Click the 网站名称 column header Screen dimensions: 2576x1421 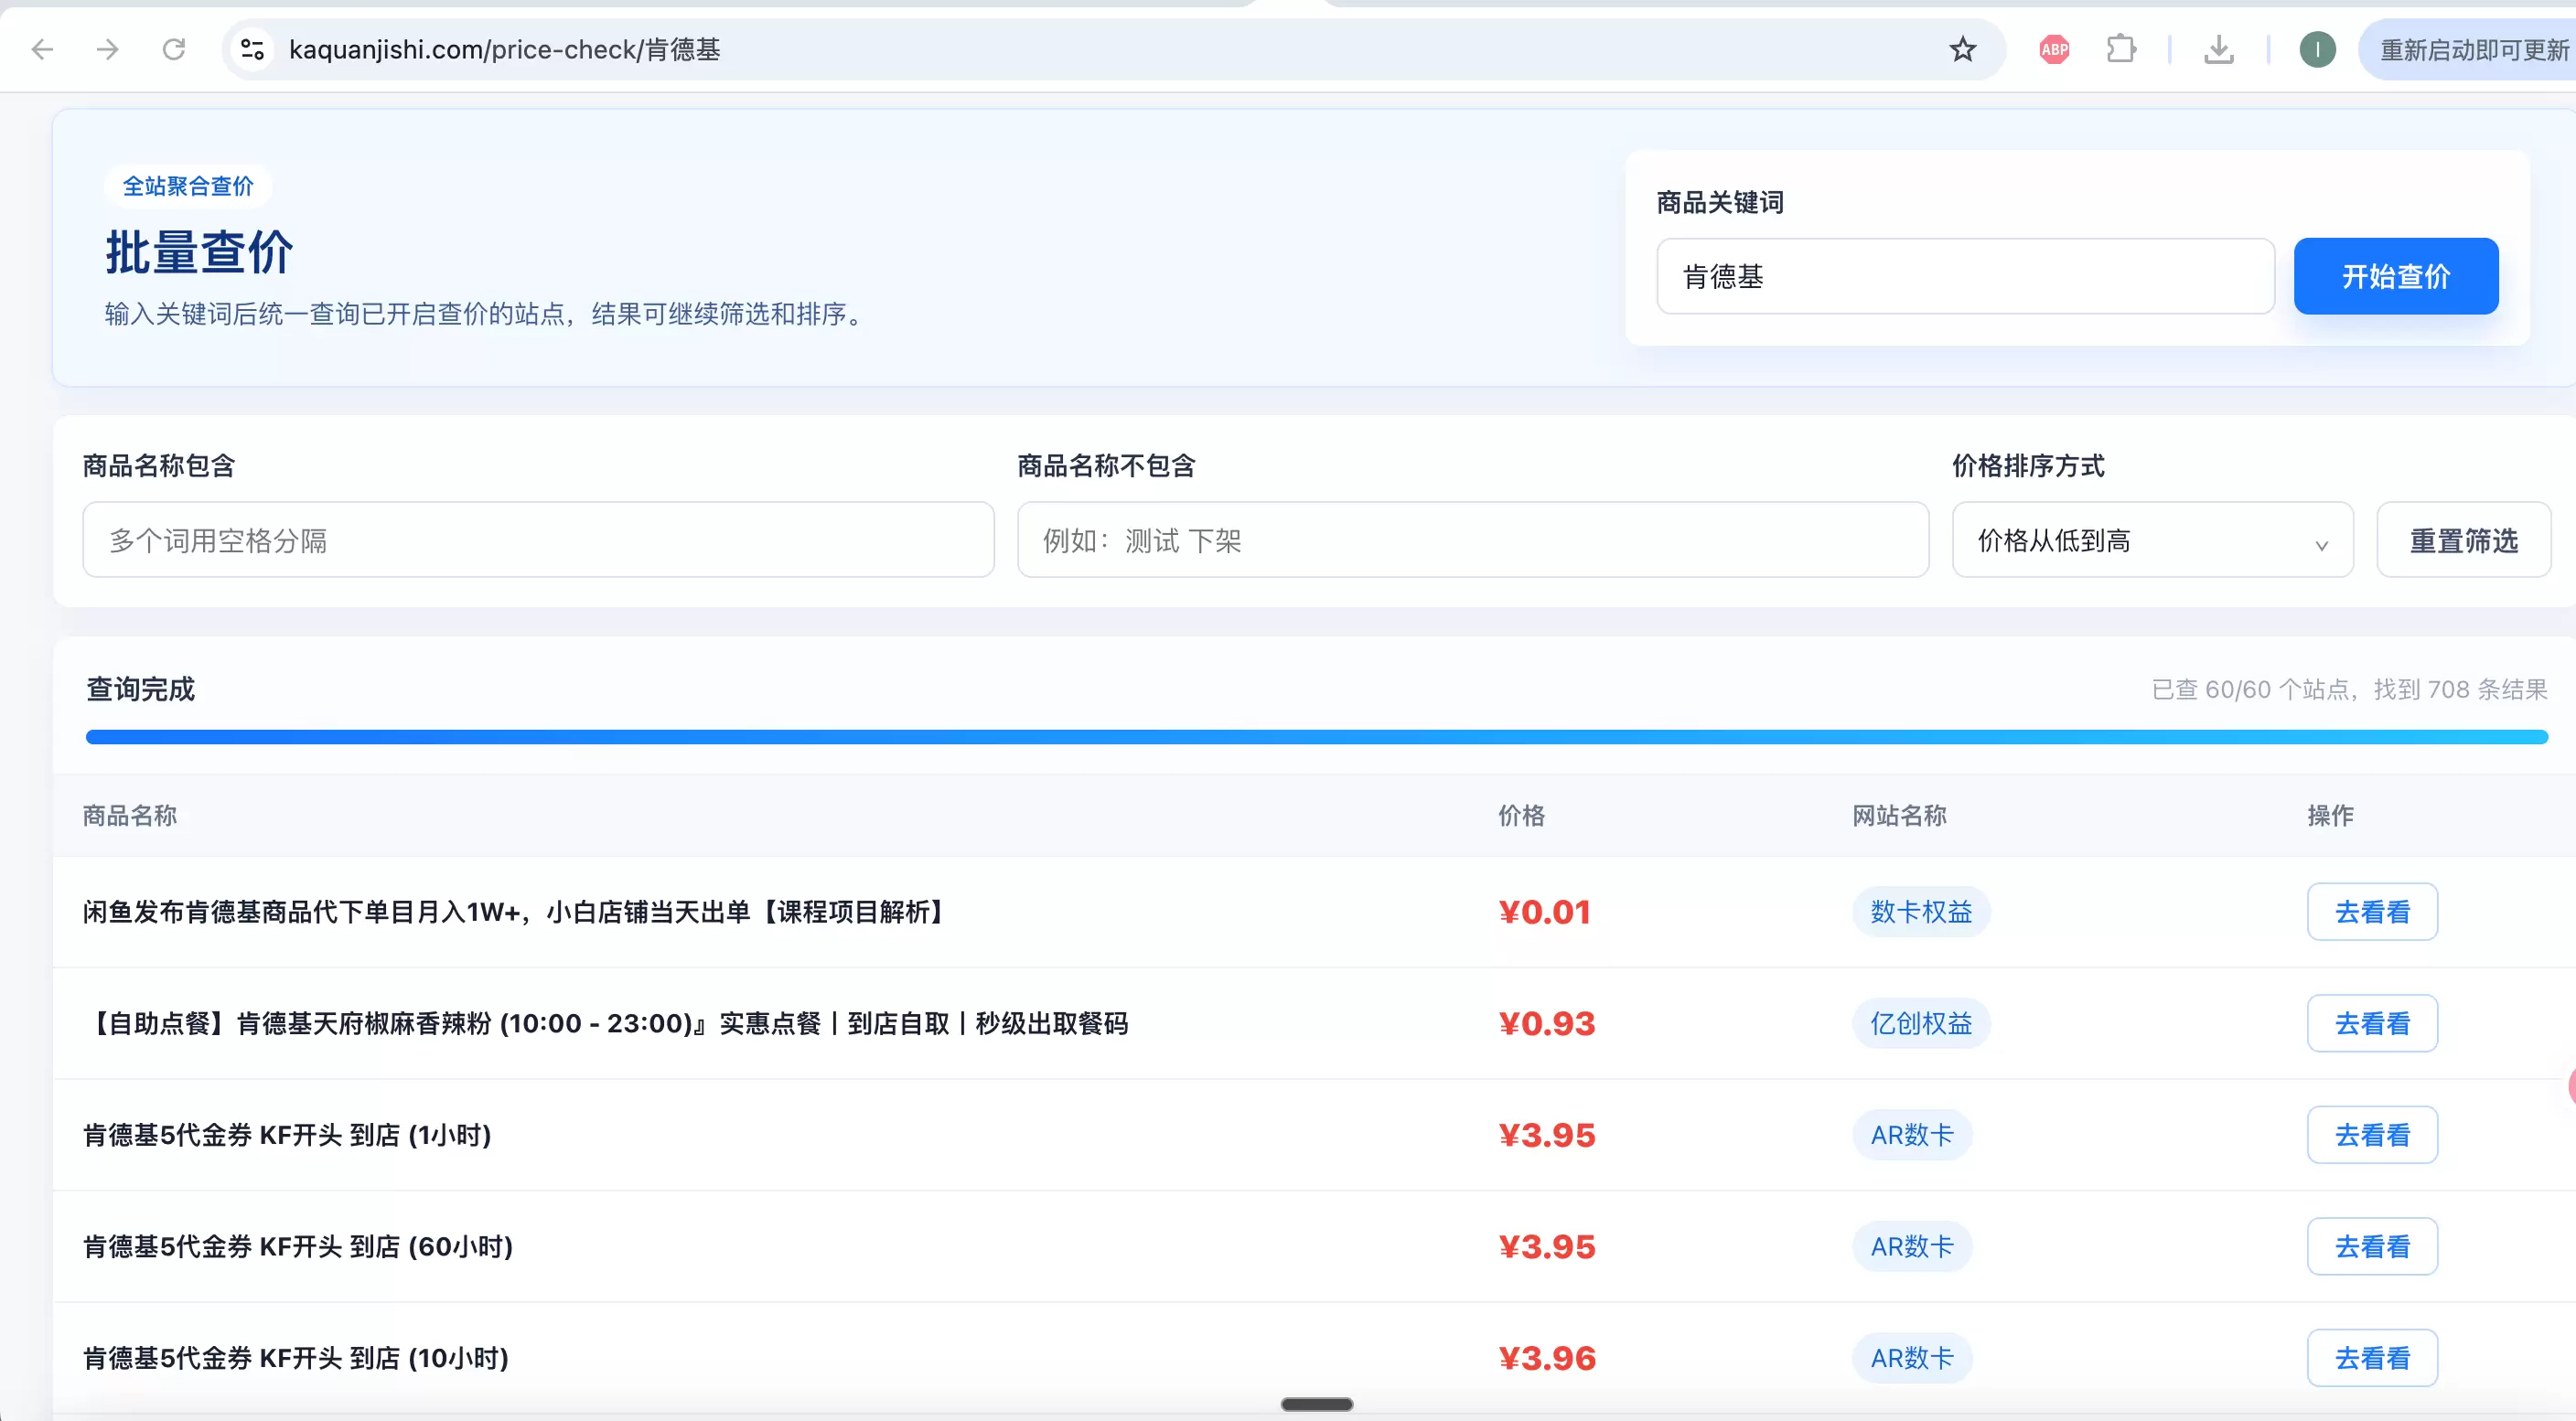[x=1899, y=816]
